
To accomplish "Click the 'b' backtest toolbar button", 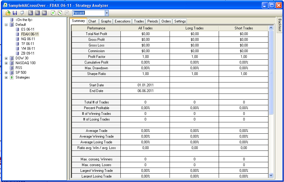I will click(x=31, y=13).
